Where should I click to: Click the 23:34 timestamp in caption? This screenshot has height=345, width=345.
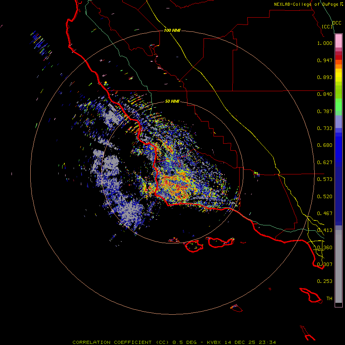pyautogui.click(x=268, y=342)
